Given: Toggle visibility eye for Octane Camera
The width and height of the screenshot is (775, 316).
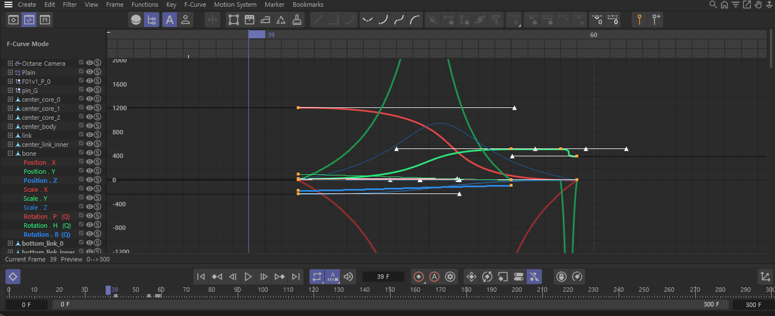Looking at the screenshot, I should coord(89,64).
